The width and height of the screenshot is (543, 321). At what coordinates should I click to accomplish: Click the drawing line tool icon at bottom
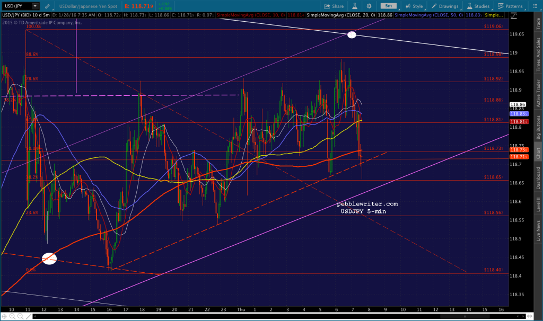tap(29, 316)
